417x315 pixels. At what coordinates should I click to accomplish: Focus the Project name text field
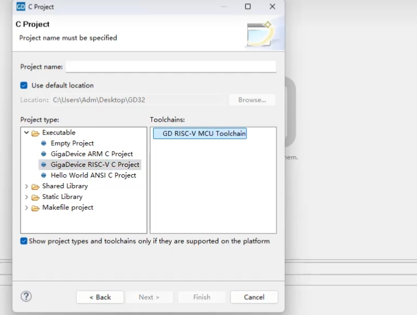(x=171, y=67)
